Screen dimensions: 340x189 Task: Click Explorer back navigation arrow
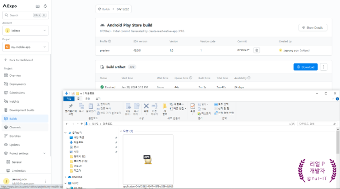(x=67, y=124)
